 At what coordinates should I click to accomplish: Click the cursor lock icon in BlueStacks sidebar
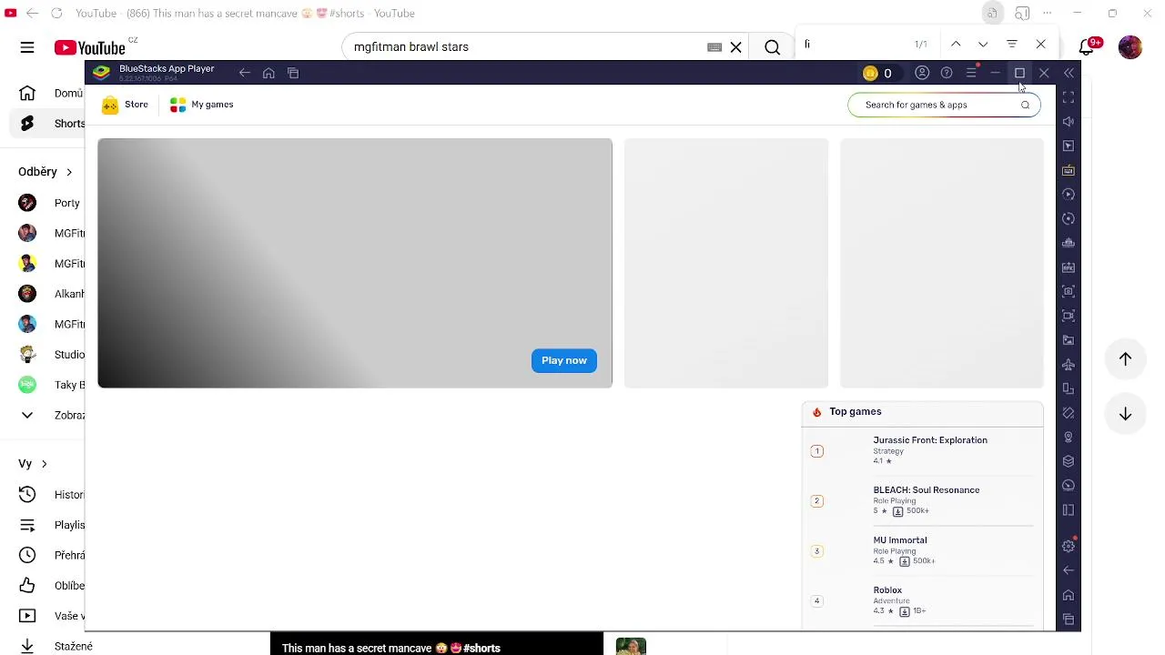tap(1069, 146)
